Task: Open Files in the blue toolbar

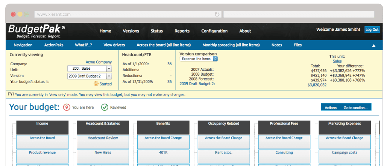Action: [x=297, y=45]
